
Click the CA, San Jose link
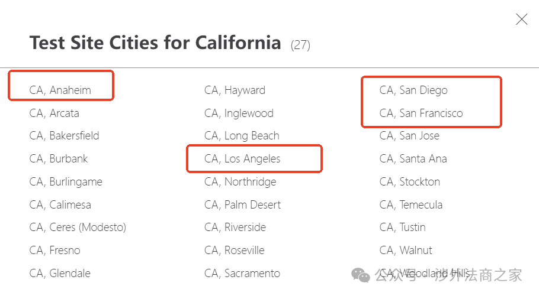pyautogui.click(x=409, y=136)
